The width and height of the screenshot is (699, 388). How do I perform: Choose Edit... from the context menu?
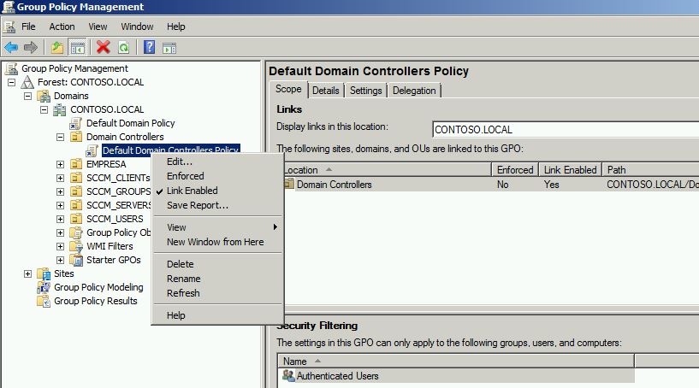click(180, 162)
